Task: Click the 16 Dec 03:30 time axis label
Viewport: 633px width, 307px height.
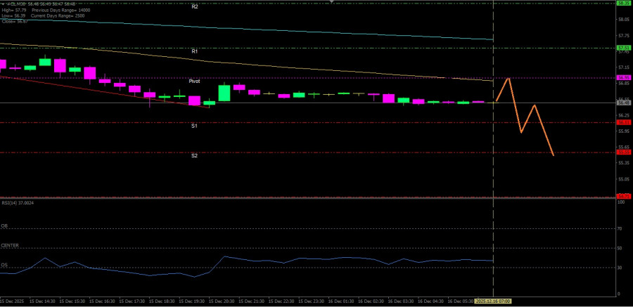Action: [x=399, y=301]
